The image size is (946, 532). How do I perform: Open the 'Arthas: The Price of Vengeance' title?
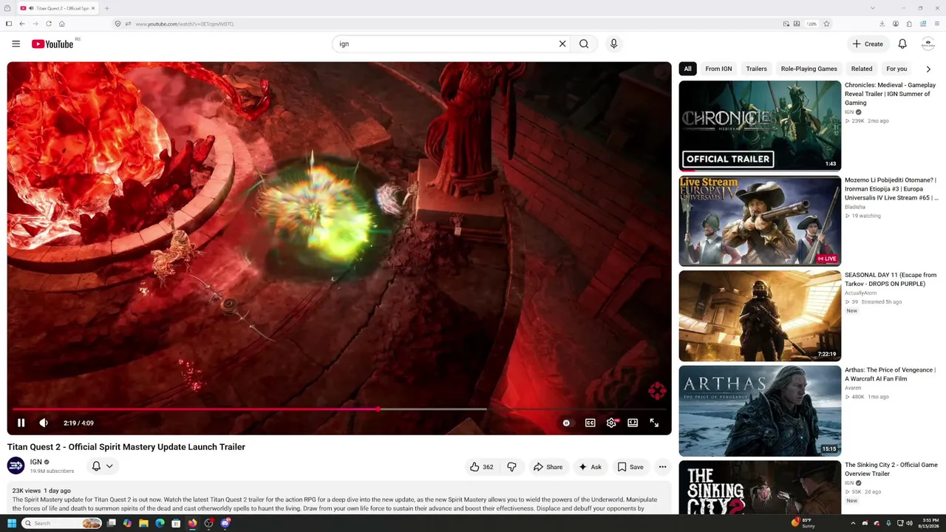tap(890, 375)
